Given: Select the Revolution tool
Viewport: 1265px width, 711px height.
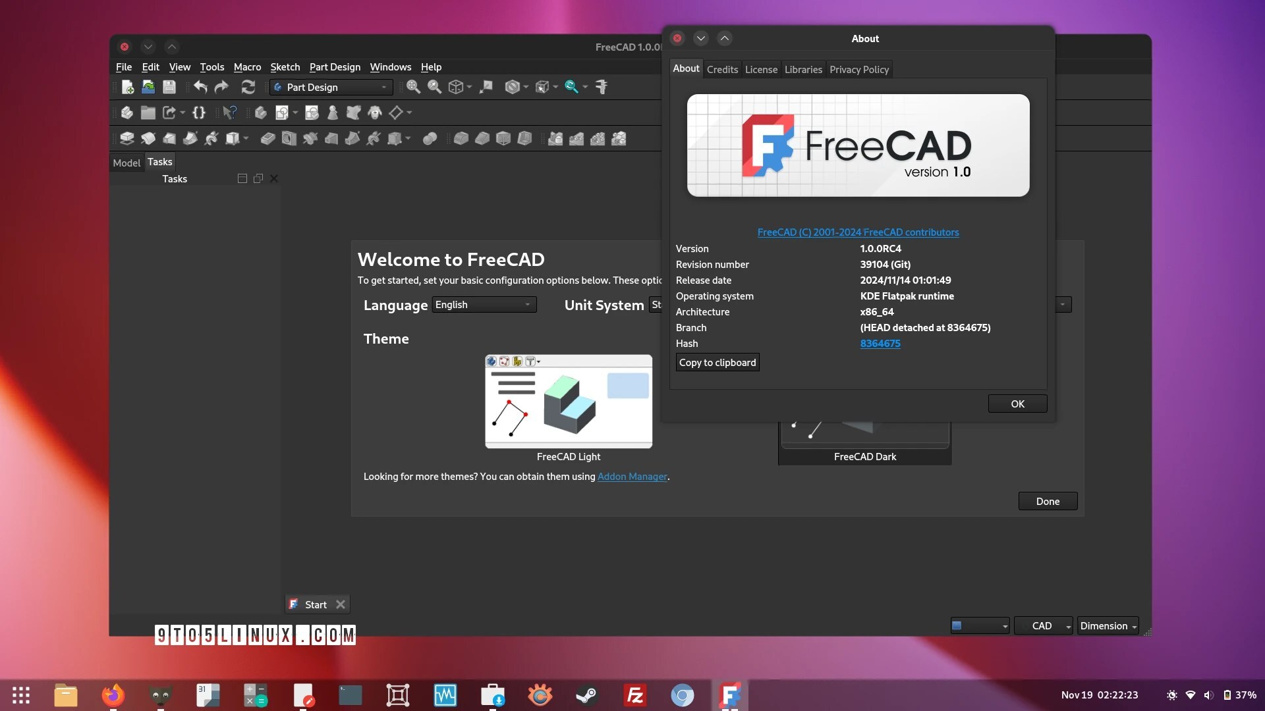Looking at the screenshot, I should coord(148,138).
